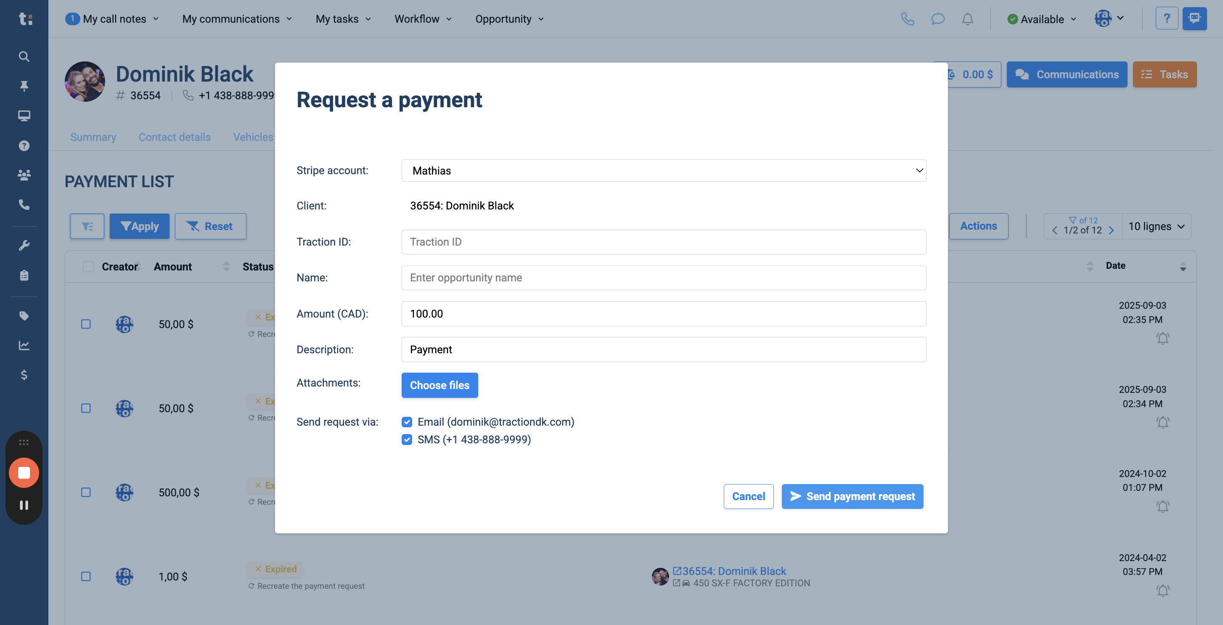
Task: Open the Workflow menu
Action: tap(422, 19)
